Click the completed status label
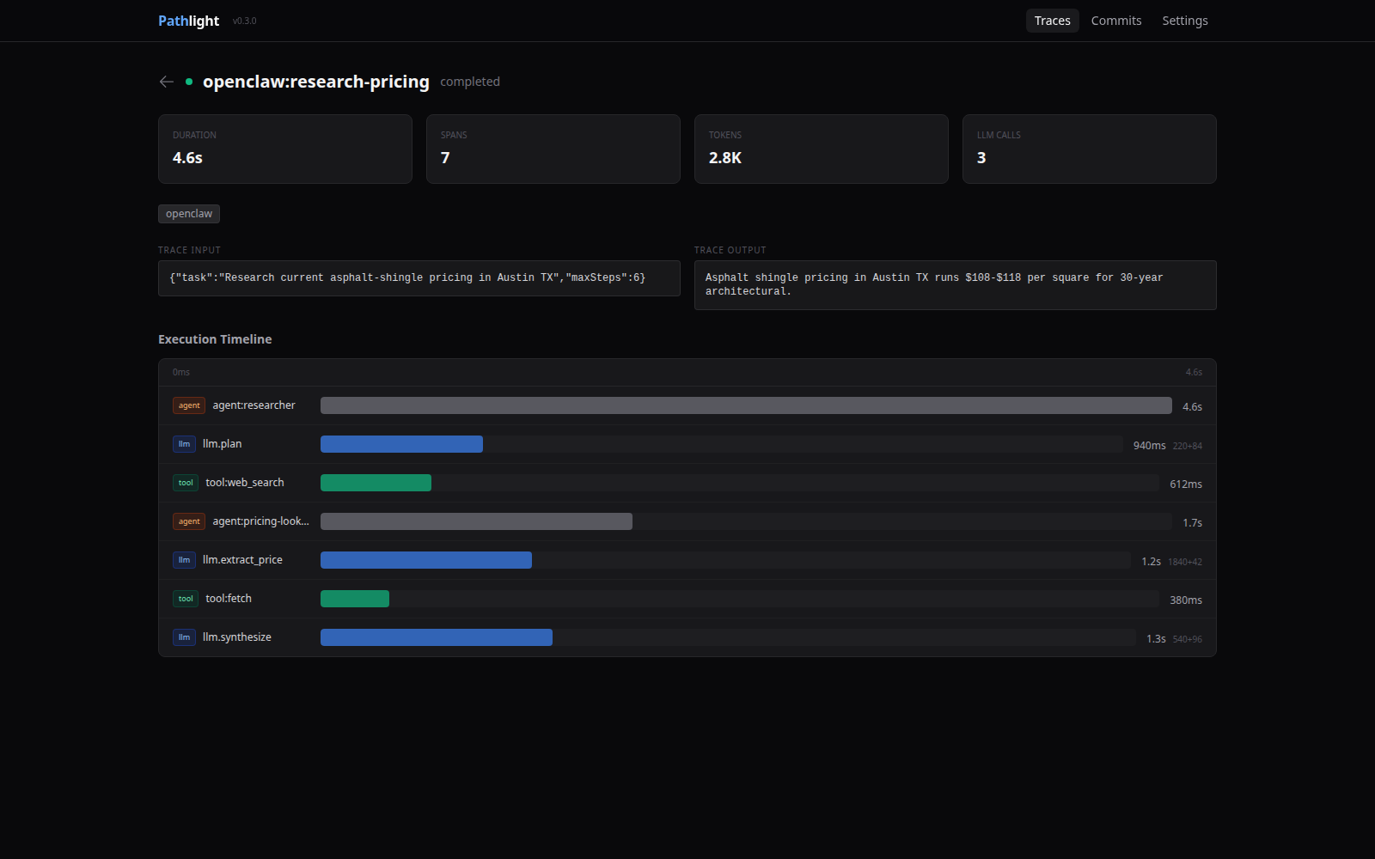The height and width of the screenshot is (859, 1375). pos(470,82)
